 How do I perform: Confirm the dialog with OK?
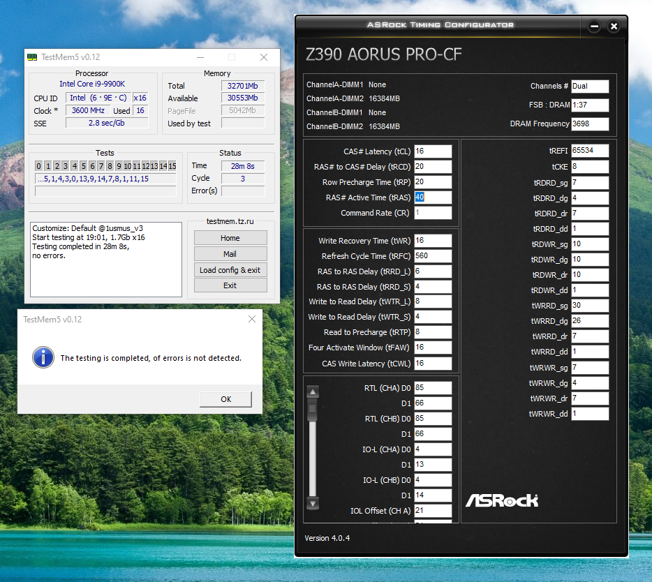click(x=225, y=399)
